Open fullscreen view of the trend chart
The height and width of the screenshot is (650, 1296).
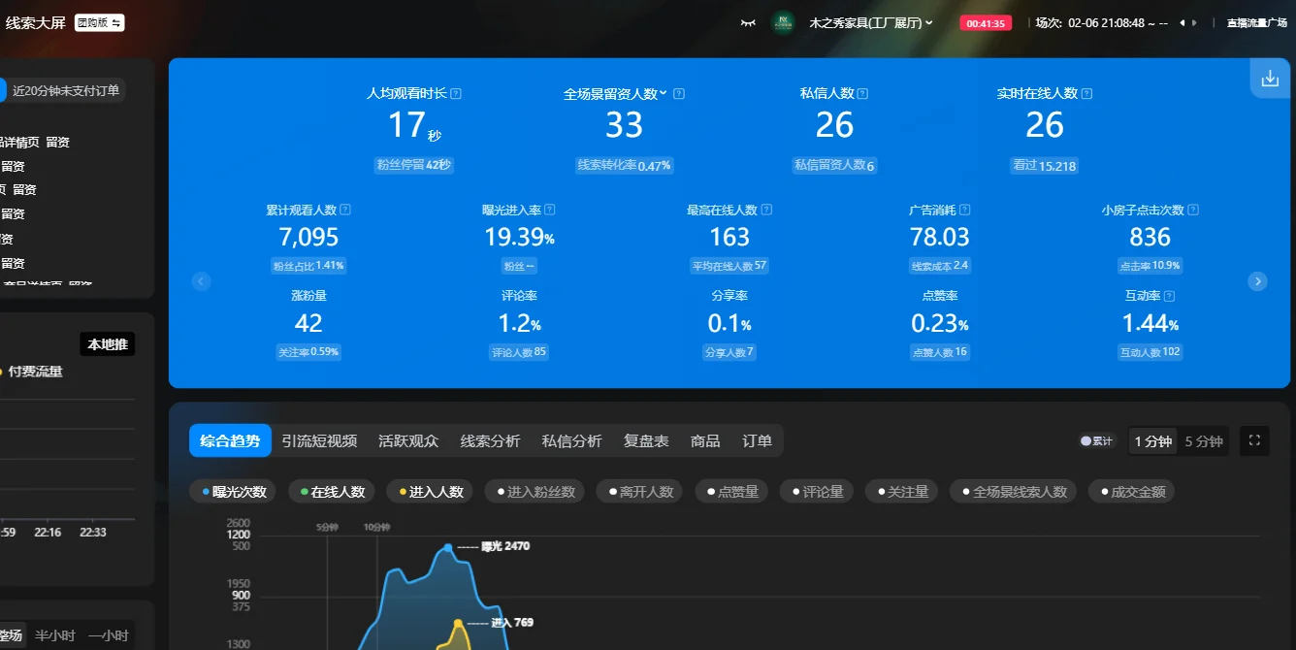coord(1254,440)
